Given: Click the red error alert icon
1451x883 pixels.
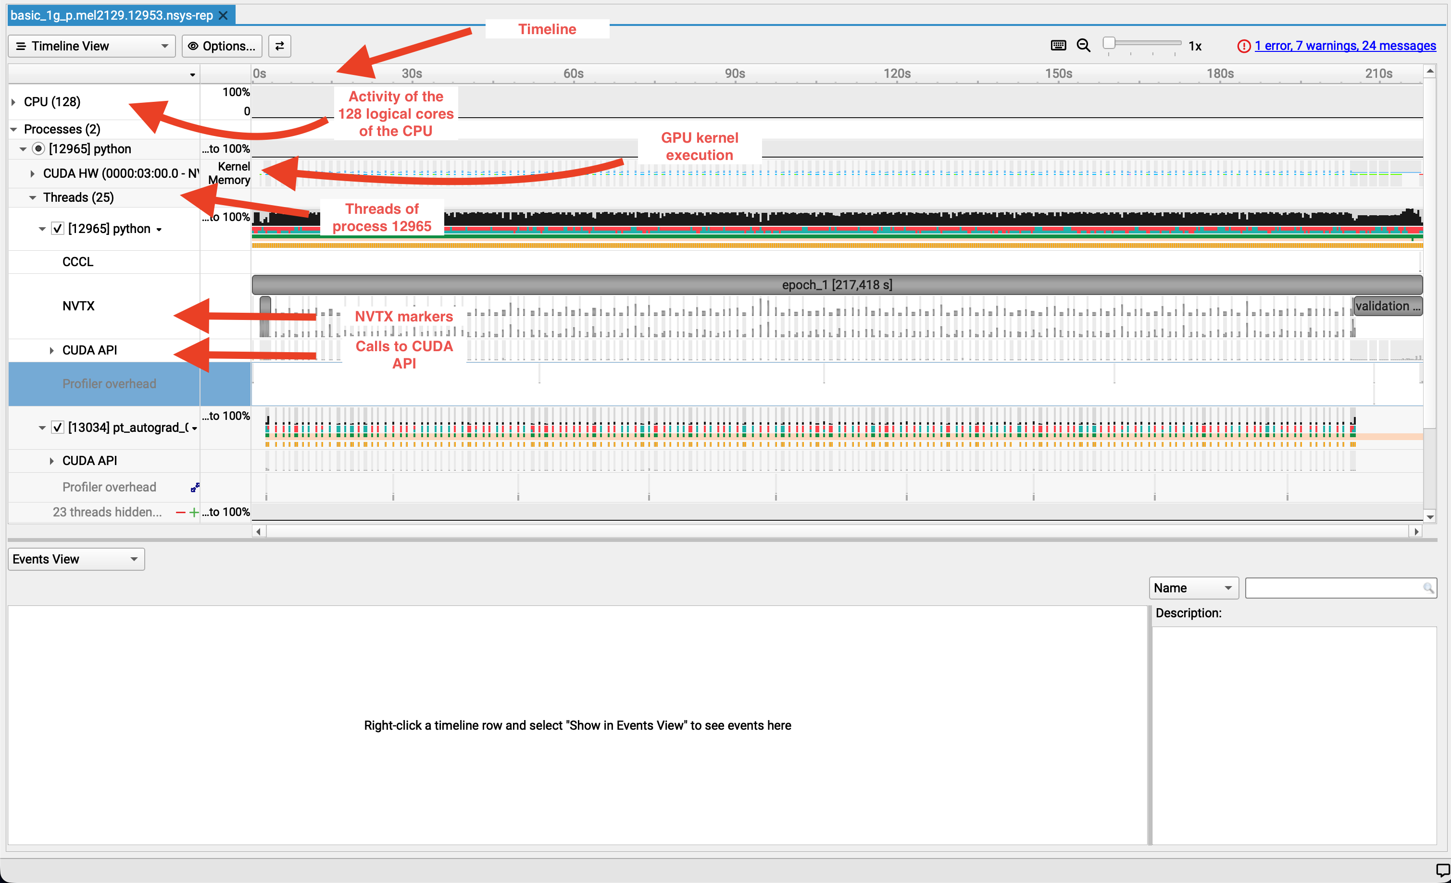Looking at the screenshot, I should [1244, 46].
